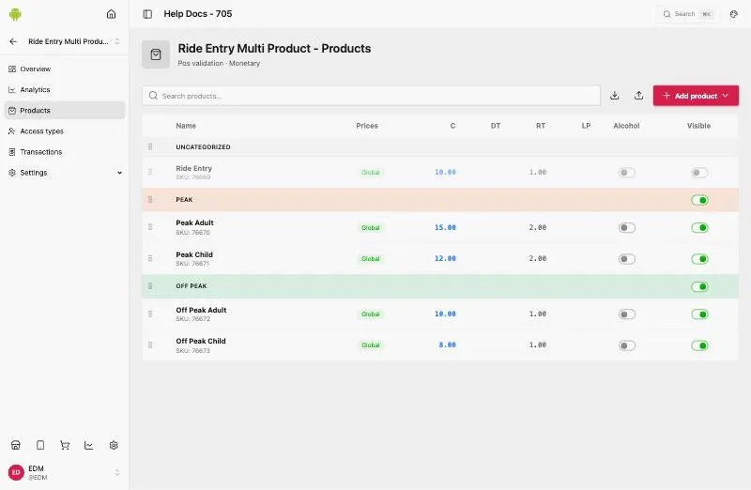
Task: Open the chart icon in the bottom bar
Action: (88, 446)
